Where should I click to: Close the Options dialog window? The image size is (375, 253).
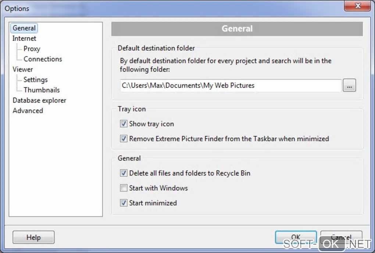click(x=357, y=6)
